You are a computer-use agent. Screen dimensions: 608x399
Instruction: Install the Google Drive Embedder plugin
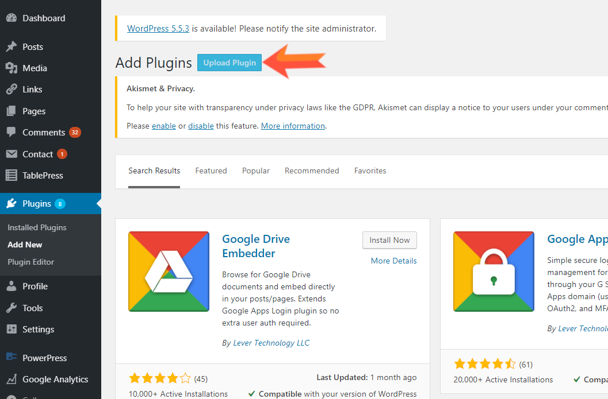[x=389, y=240]
